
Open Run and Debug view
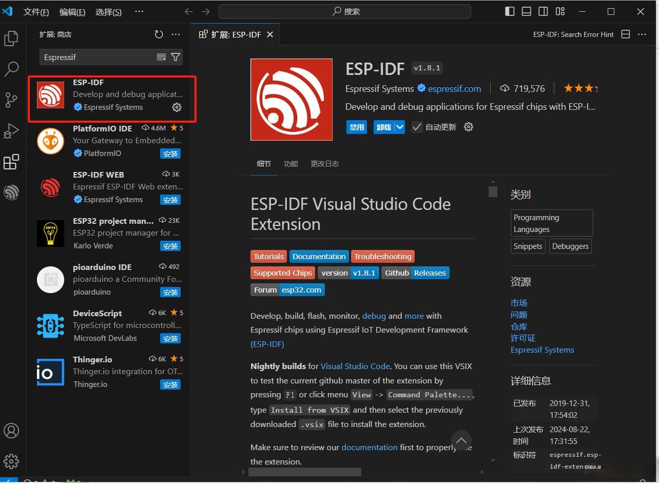point(11,131)
